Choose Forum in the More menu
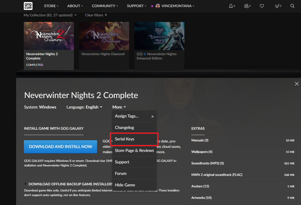The width and height of the screenshot is (301, 205). [134, 174]
